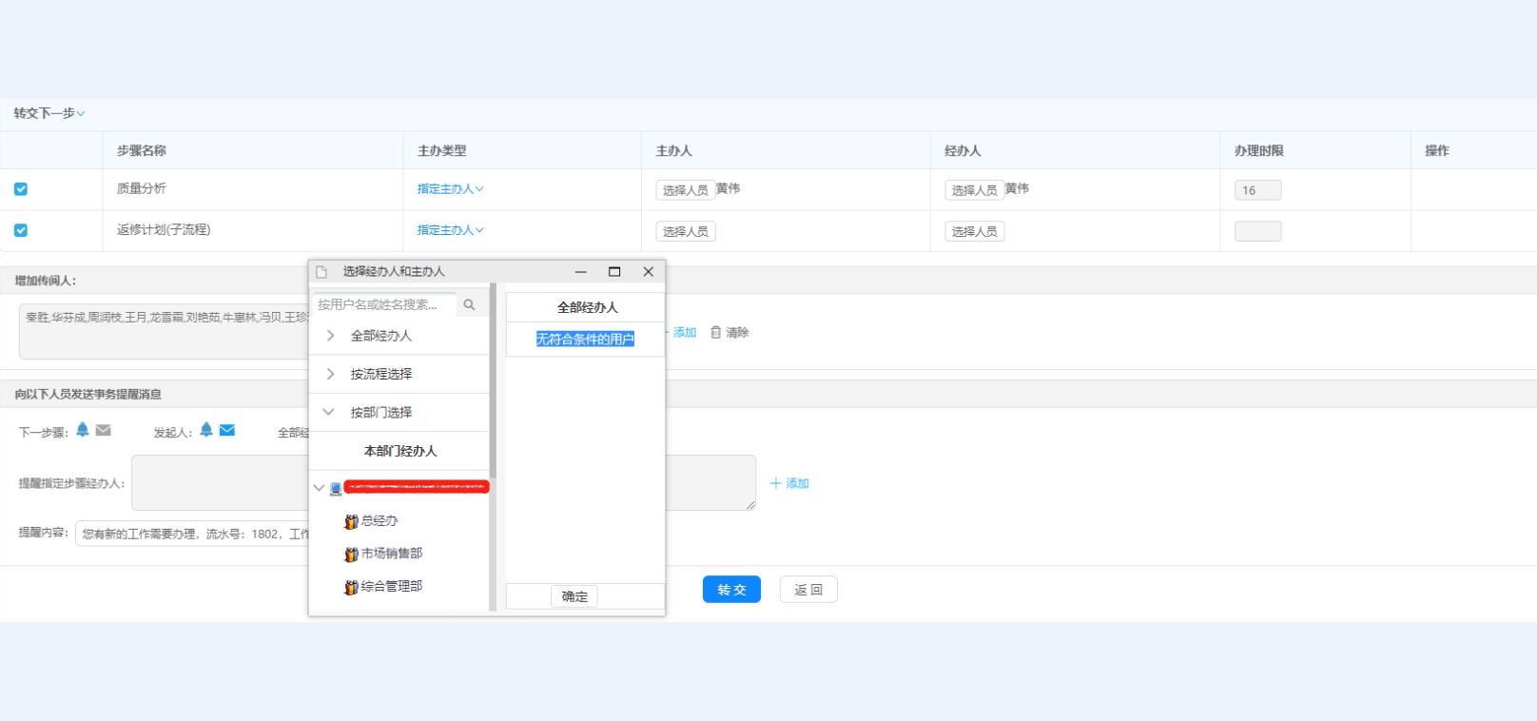
Task: Maximize the 选择经办人和主办人 dialog
Action: point(614,272)
